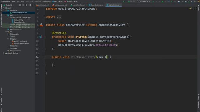Screen dimensions: 200x112
Task: Expand the font folder
Action: coord(8,36)
